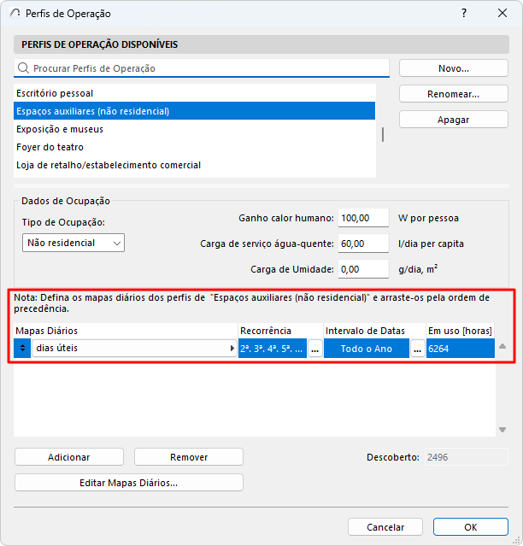
Task: Select Espaços auxiliares (não residencial) profile
Action: [x=194, y=111]
